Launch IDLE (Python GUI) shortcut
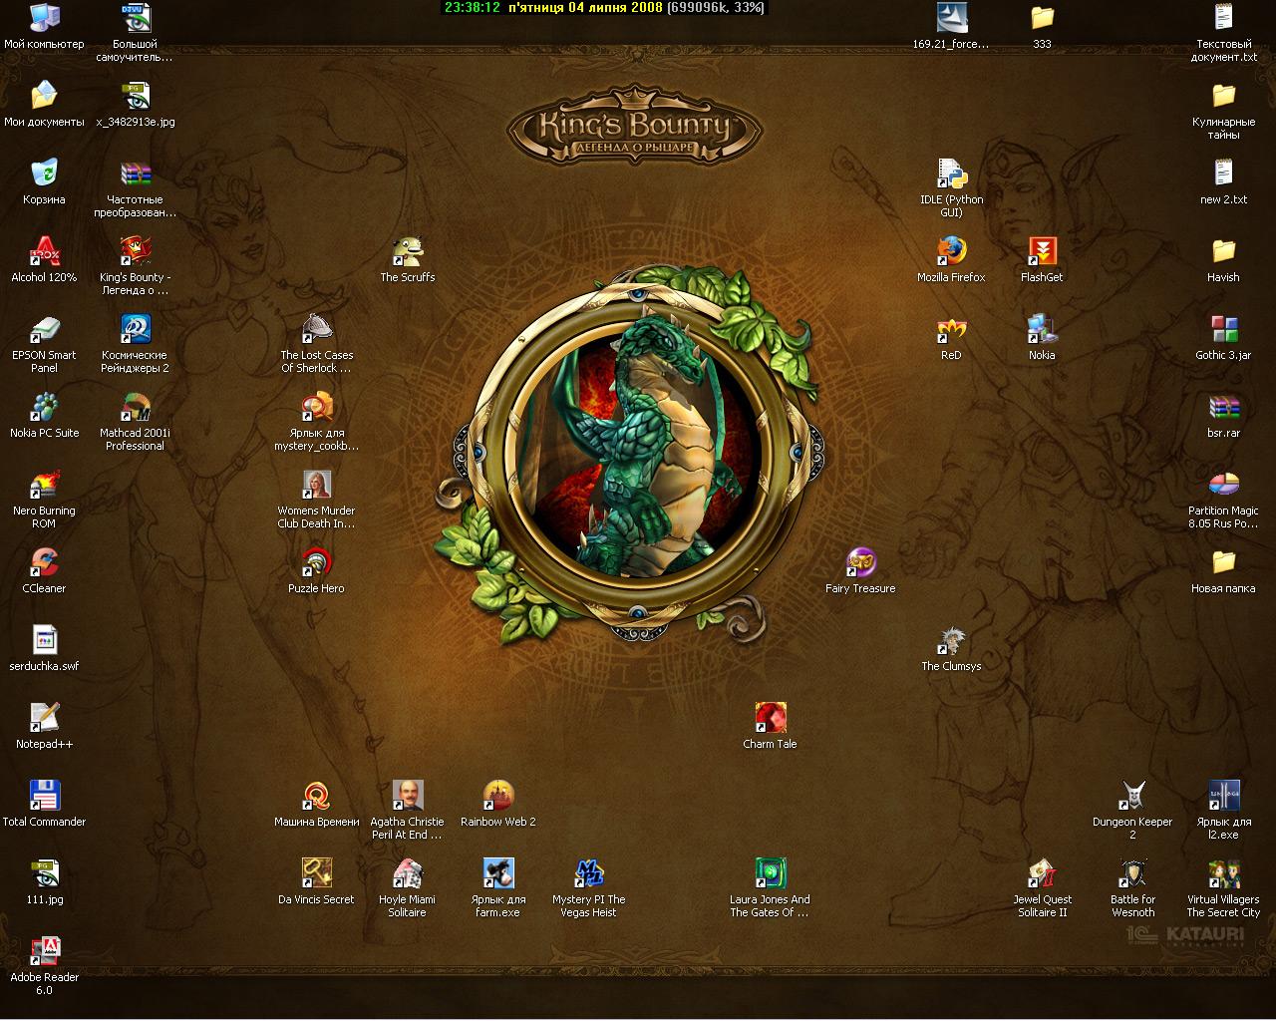Screen dimensions: 1276x1021 pyautogui.click(x=951, y=172)
